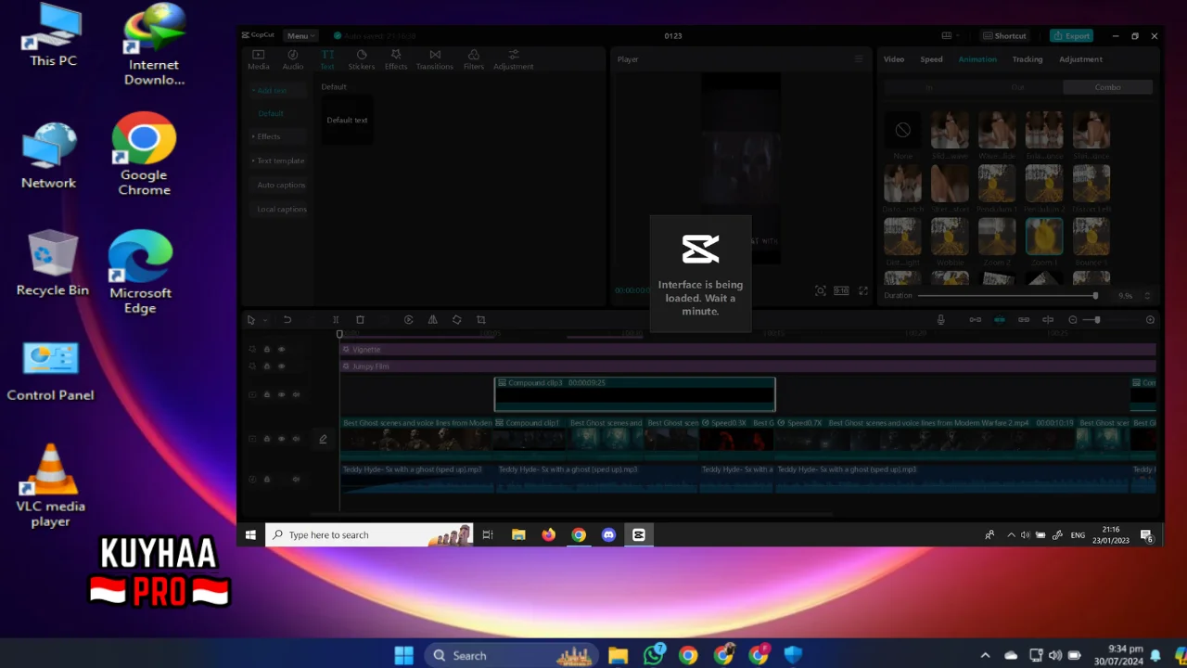Image resolution: width=1187 pixels, height=668 pixels.
Task: Select the Text tool tab
Action: click(327, 59)
